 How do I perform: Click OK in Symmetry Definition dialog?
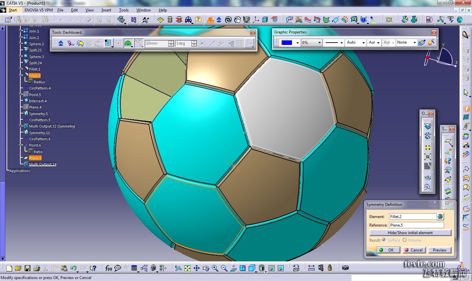pyautogui.click(x=388, y=250)
